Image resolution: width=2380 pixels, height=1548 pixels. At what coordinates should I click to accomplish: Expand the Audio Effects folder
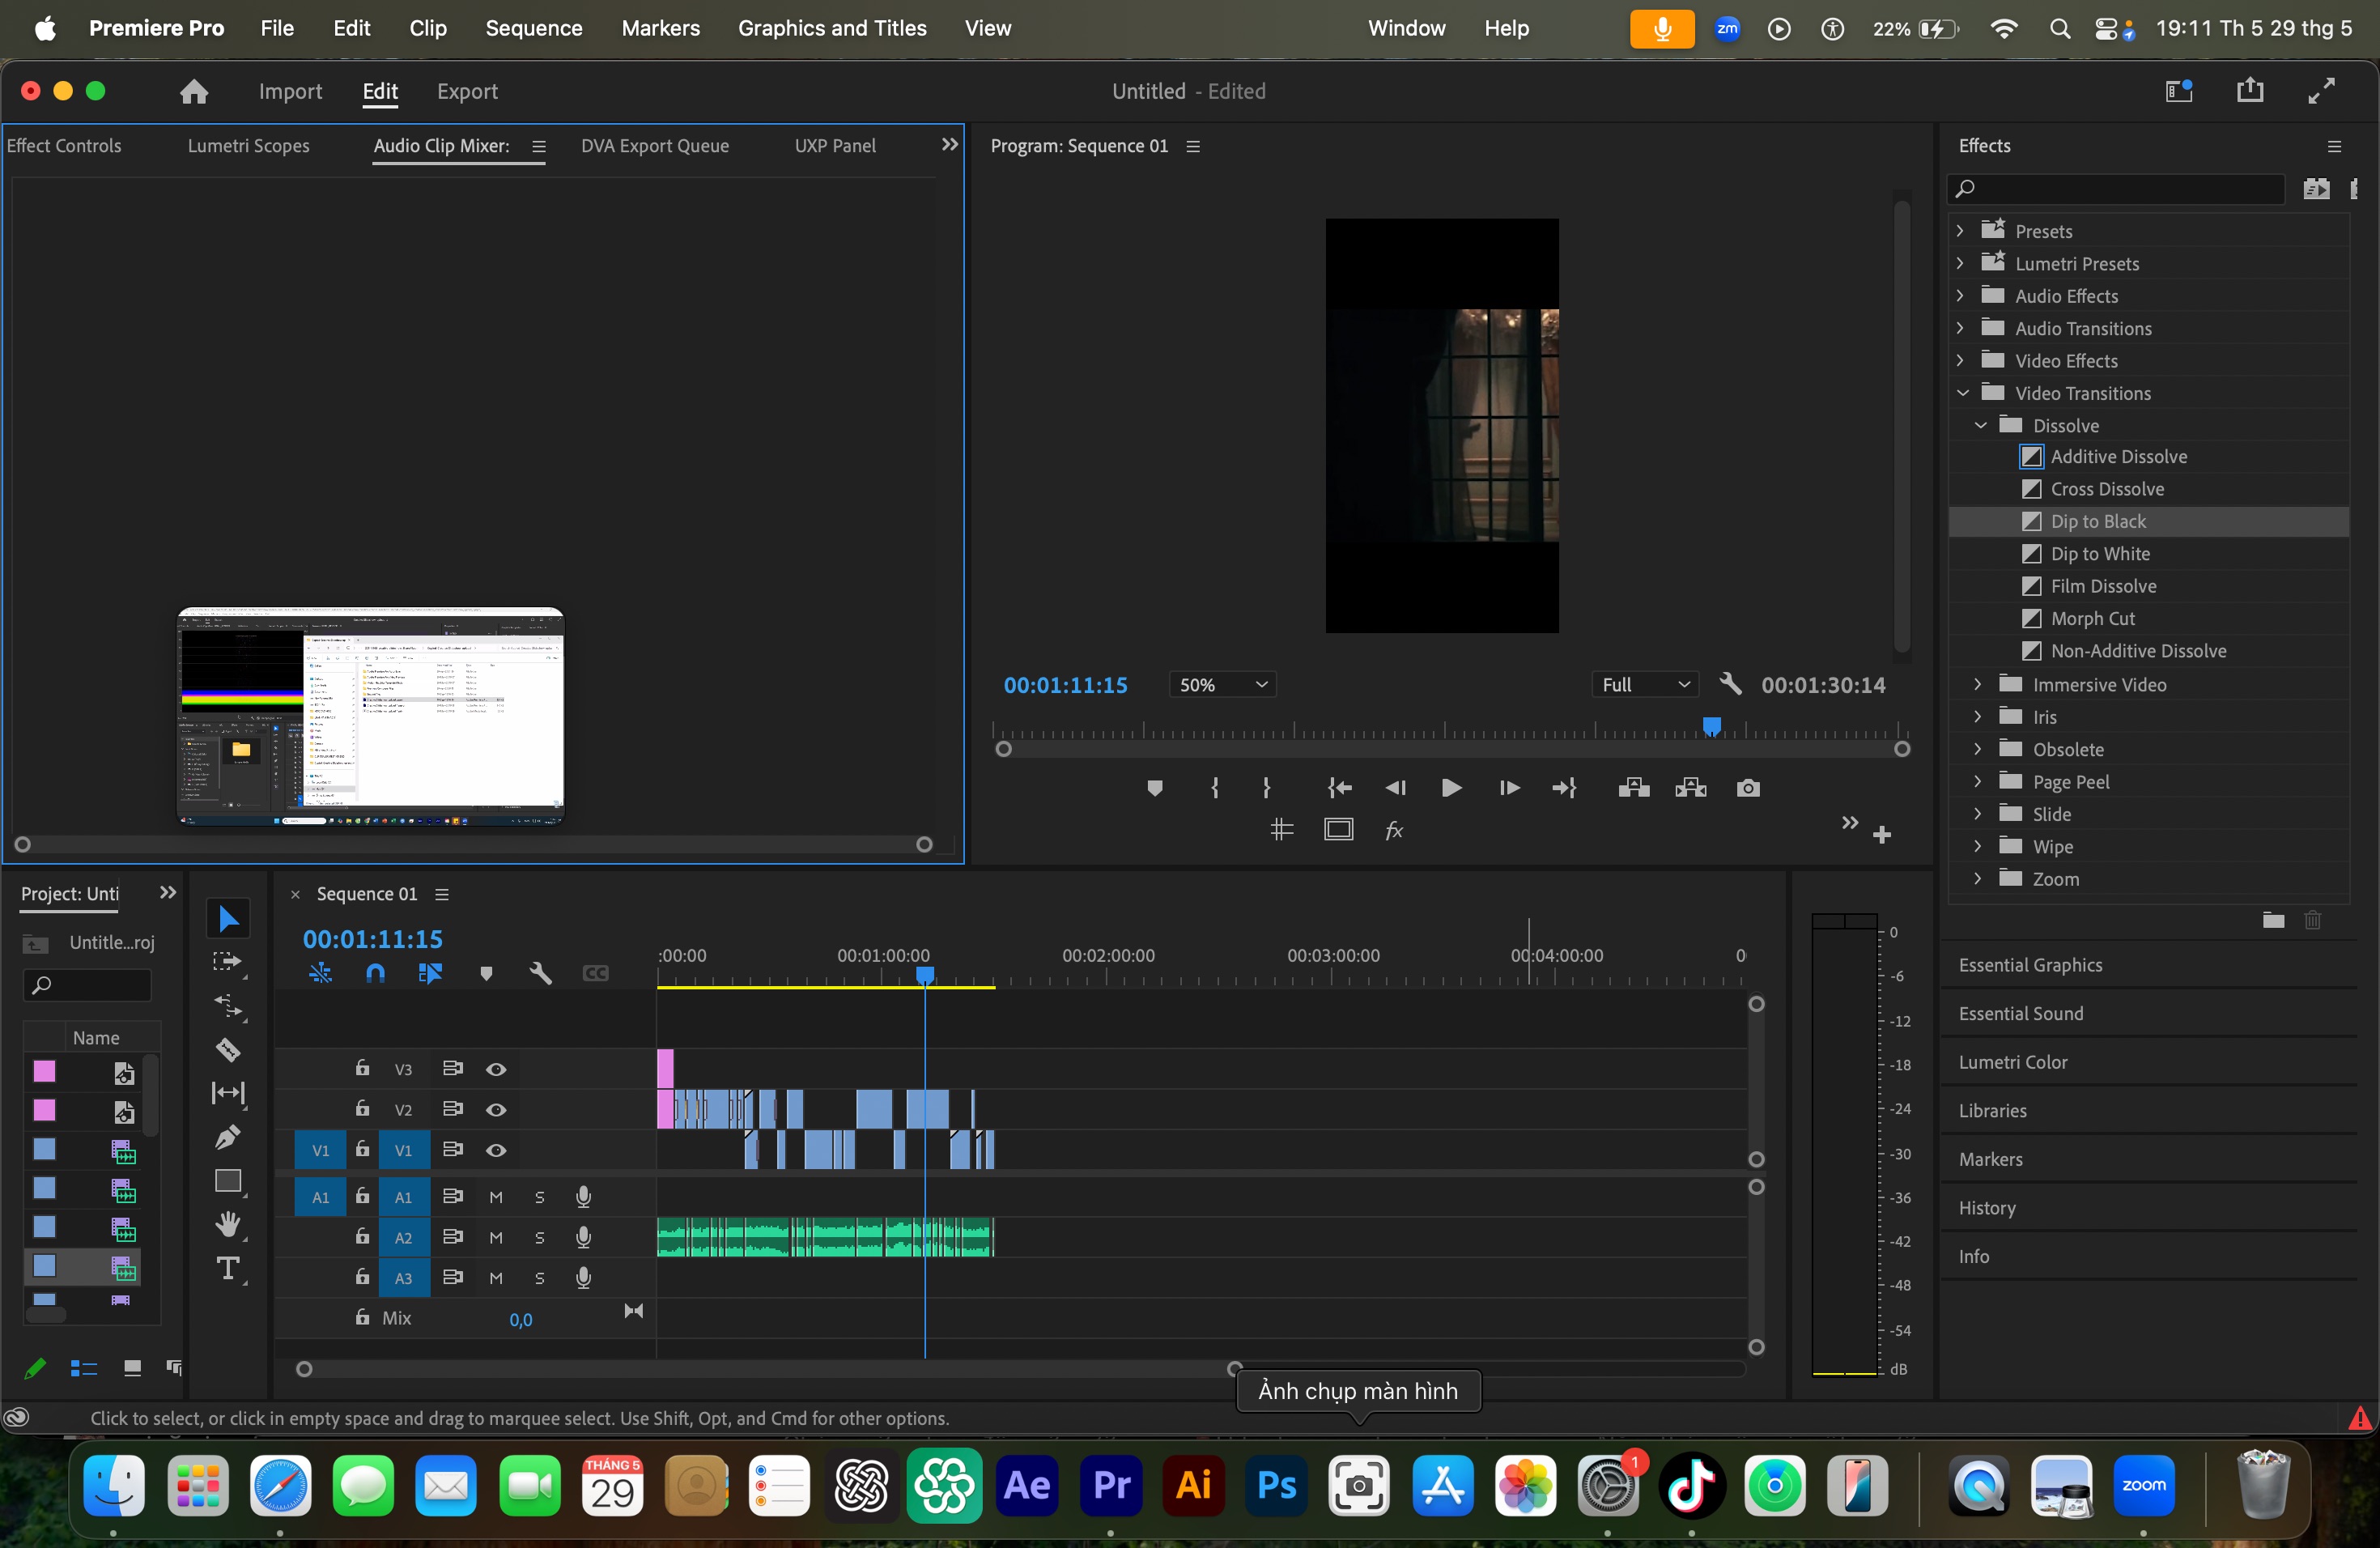tap(1960, 296)
